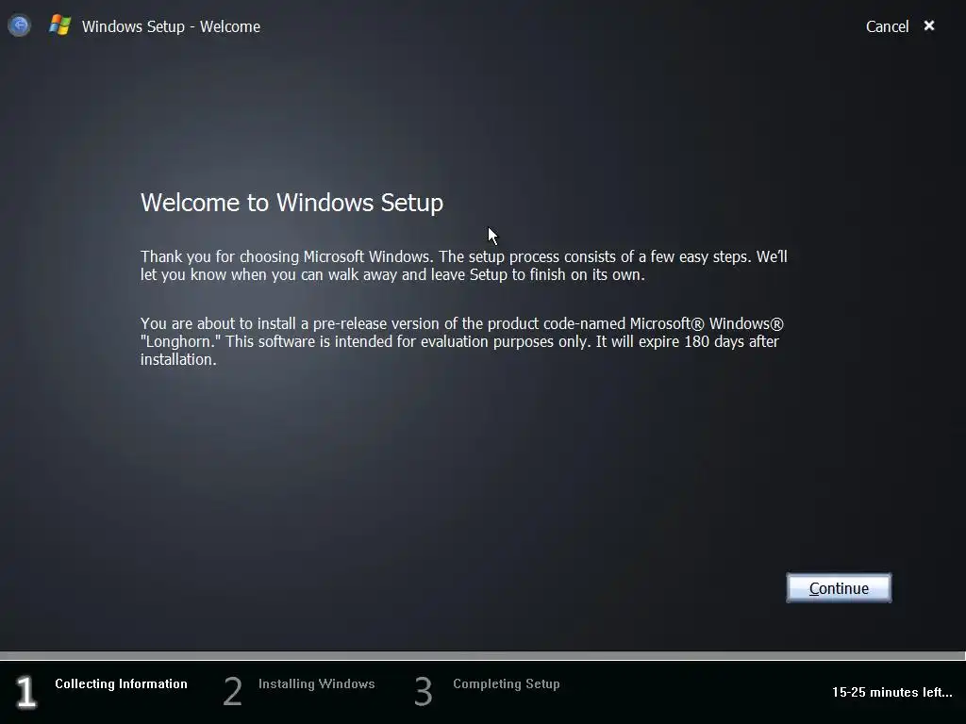
Task: Click the '15-25 minutes left...' status text
Action: click(x=891, y=692)
